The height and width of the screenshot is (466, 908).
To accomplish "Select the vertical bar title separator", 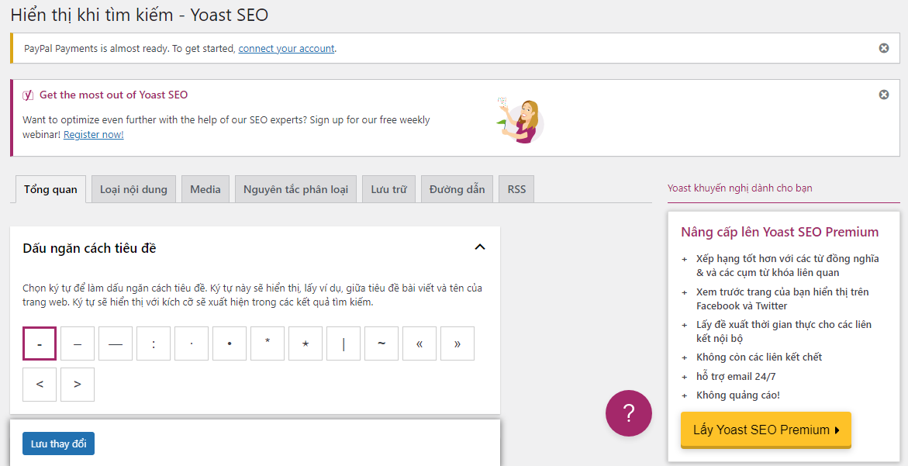I will pyautogui.click(x=344, y=343).
